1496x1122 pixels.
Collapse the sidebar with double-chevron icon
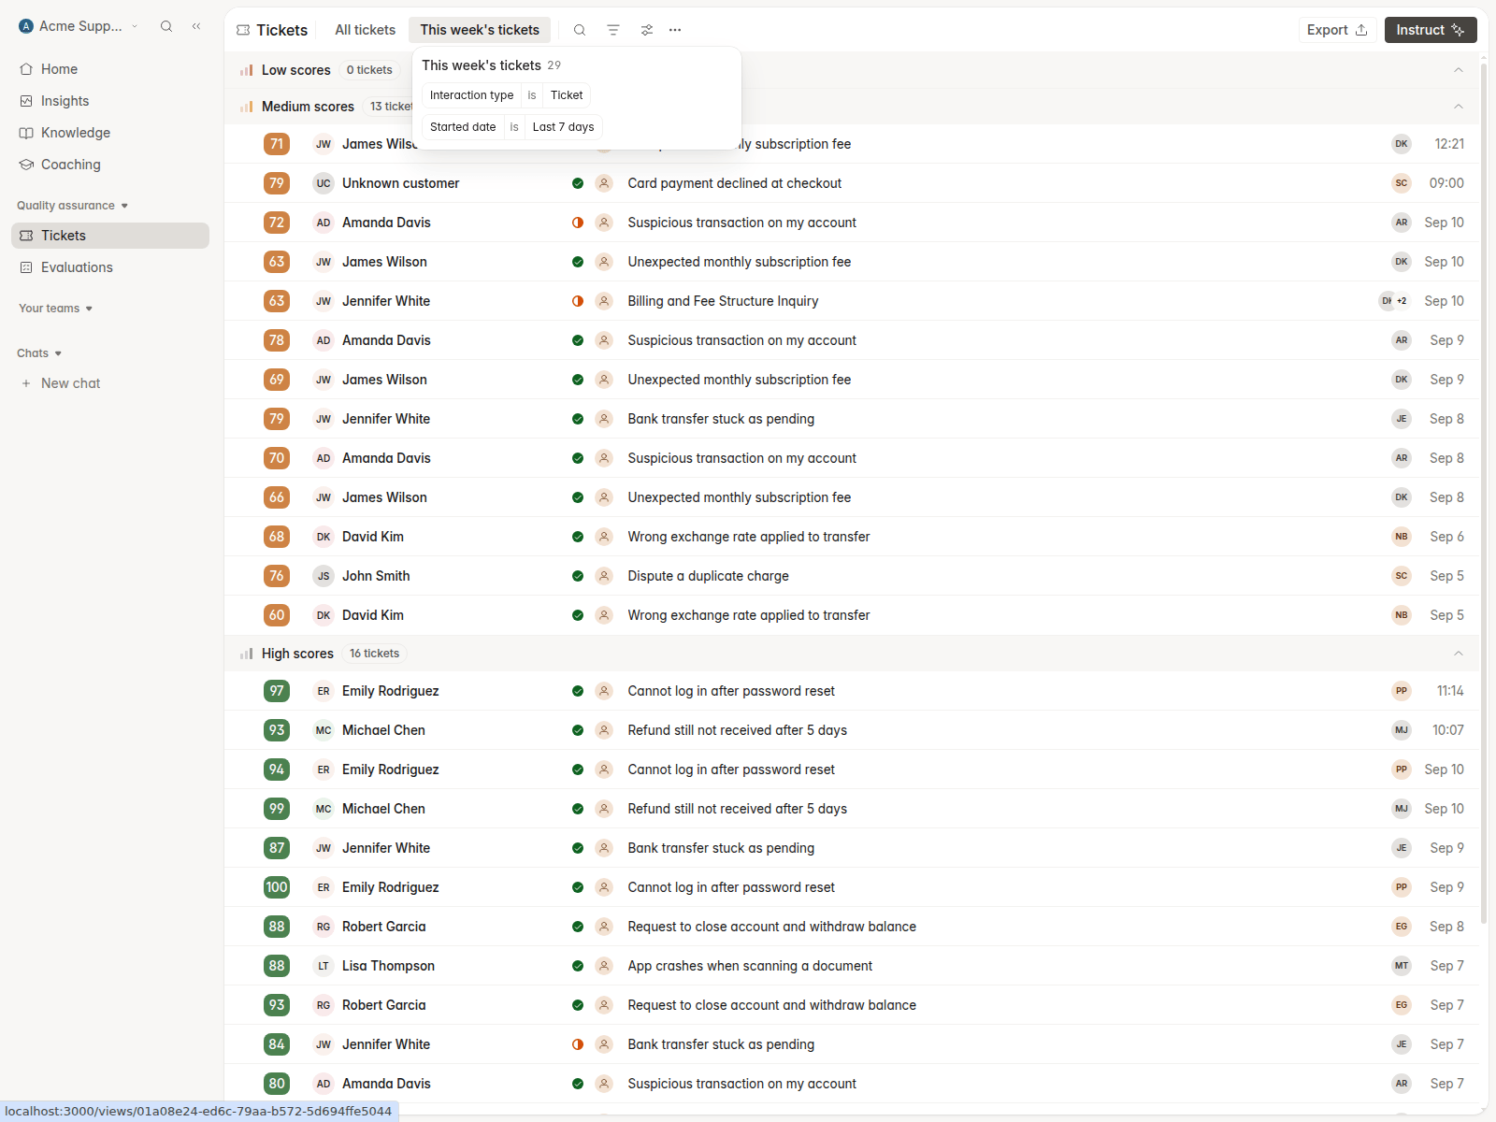click(x=196, y=26)
